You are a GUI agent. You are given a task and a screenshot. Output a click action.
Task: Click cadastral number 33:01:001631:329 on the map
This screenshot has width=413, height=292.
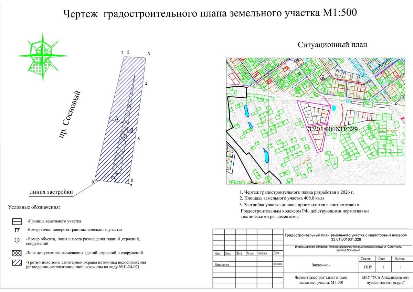pyautogui.click(x=333, y=129)
